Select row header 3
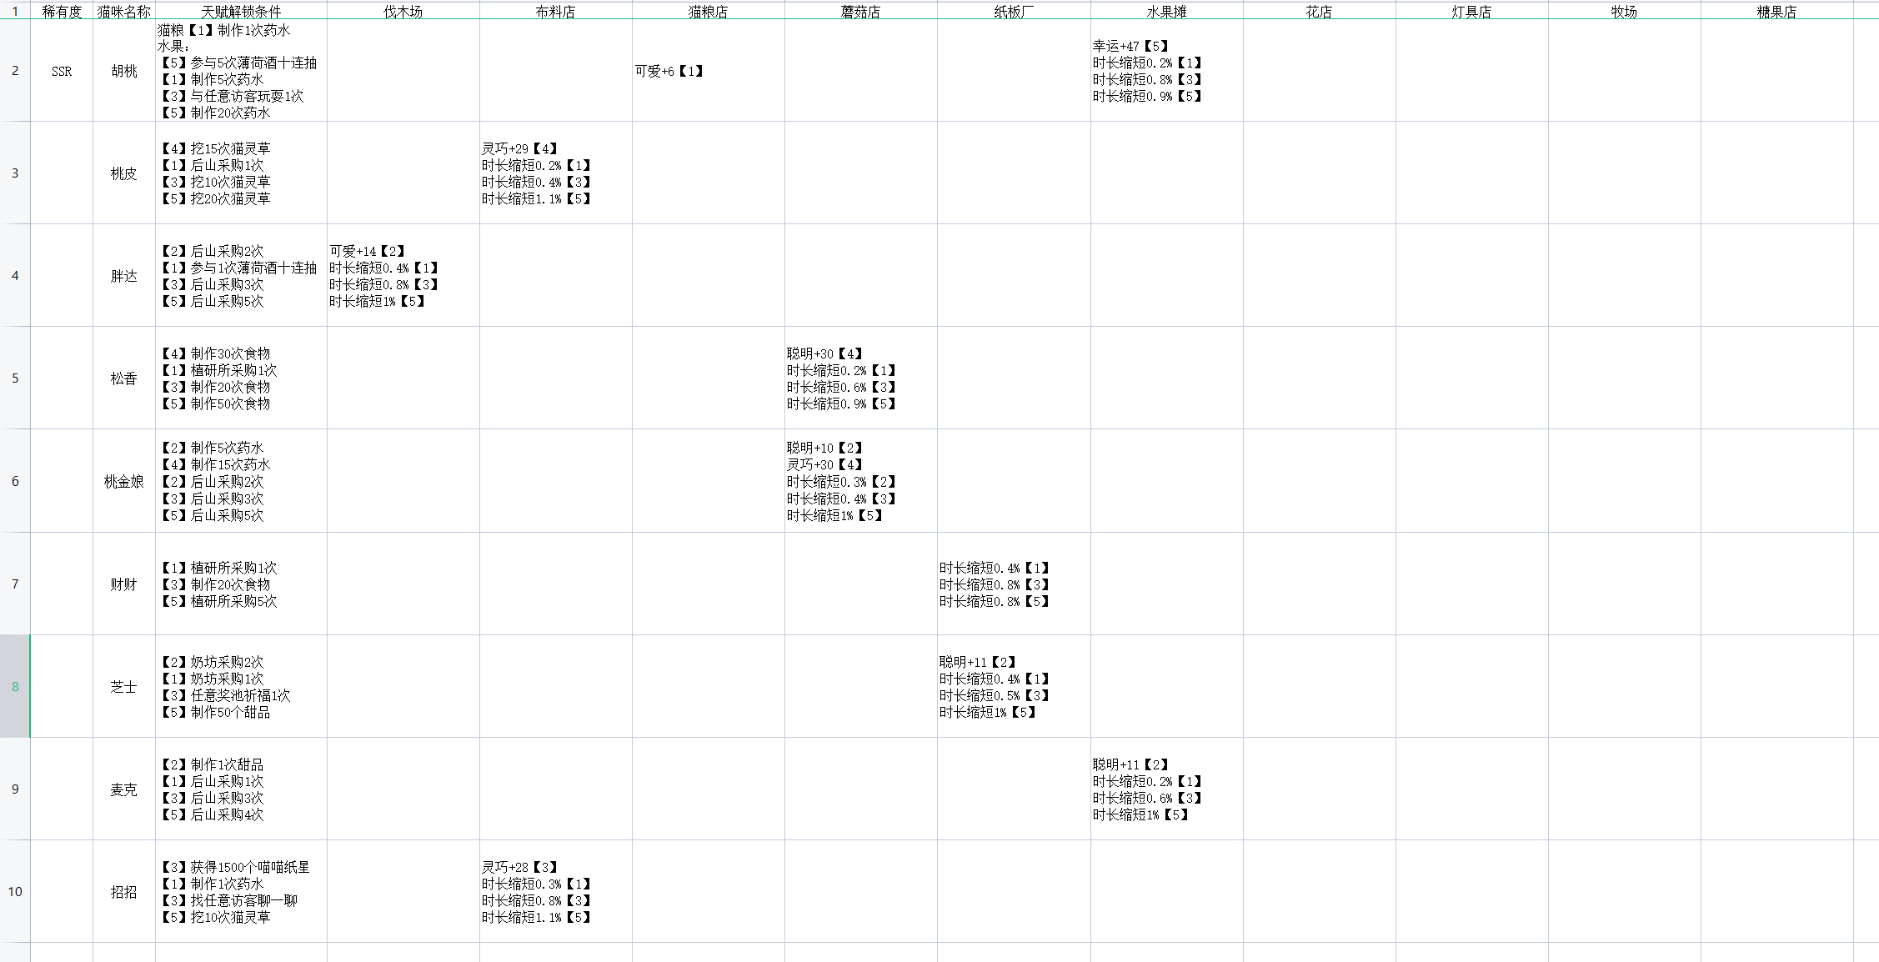1879x962 pixels. pos(15,173)
